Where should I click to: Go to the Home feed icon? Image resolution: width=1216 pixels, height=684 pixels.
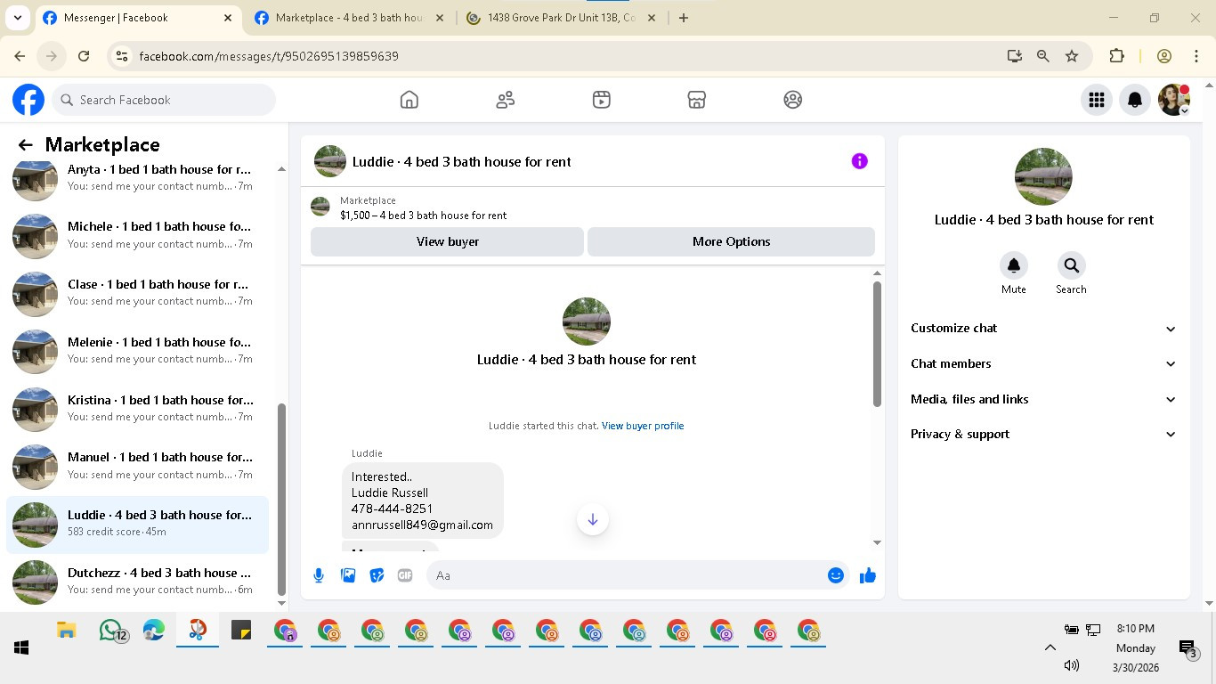409,100
